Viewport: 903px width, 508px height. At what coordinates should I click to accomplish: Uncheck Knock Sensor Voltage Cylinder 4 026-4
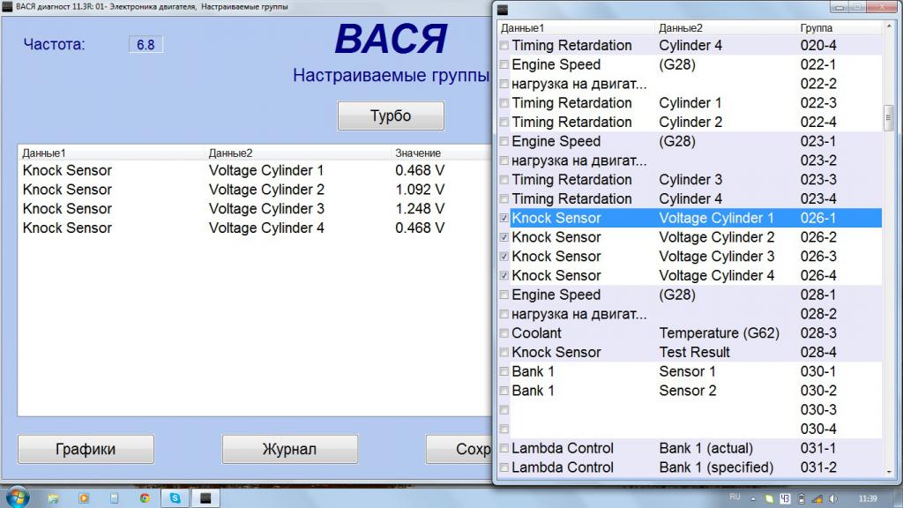(x=504, y=275)
